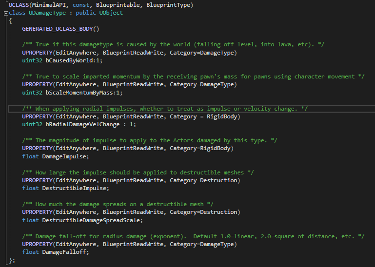Click the 'MinimalAPI' specifier in UCLASS
The image size is (375, 267).
click(x=49, y=5)
